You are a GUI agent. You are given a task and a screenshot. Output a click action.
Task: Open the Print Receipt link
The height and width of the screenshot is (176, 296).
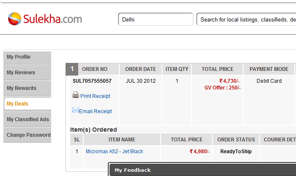tap(95, 96)
